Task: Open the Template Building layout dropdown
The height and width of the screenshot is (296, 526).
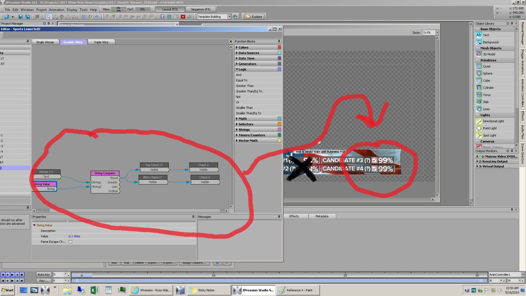Action: pyautogui.click(x=229, y=16)
